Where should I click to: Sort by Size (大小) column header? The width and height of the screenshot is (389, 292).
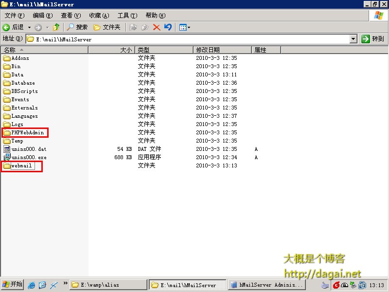coord(111,50)
